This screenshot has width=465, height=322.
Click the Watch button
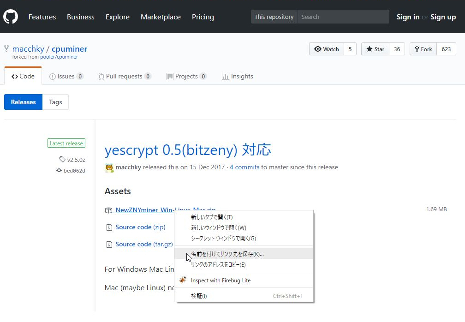pos(327,49)
